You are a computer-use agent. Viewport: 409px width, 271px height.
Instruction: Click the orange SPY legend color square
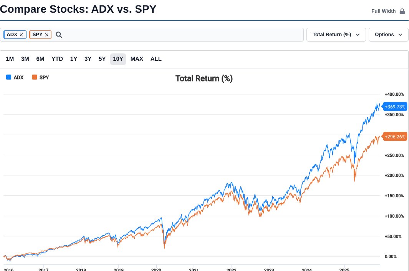[35, 77]
